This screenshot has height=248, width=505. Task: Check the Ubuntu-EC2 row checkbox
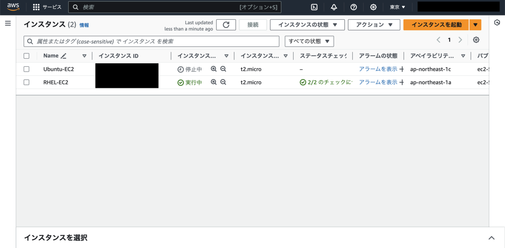pyautogui.click(x=27, y=69)
